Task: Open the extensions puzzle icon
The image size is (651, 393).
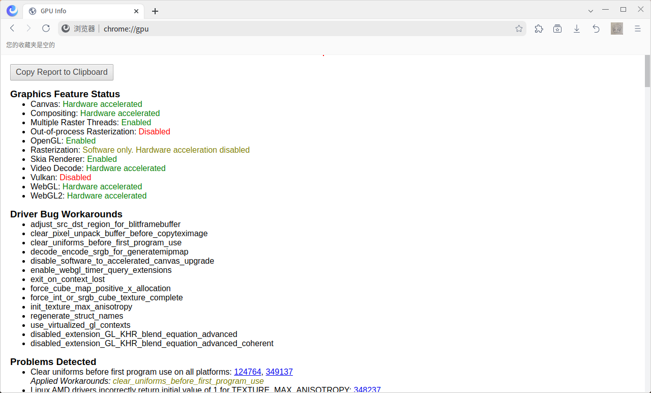Action: click(x=539, y=29)
